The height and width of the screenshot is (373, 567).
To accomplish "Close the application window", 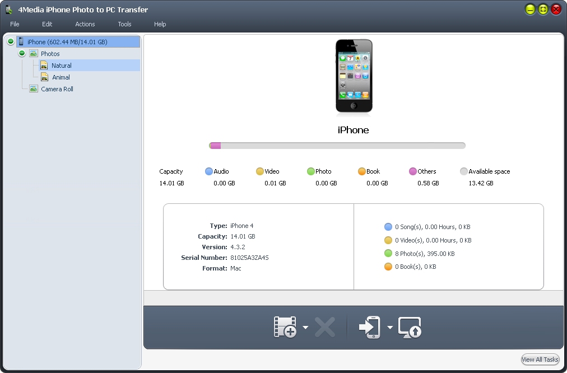I will [556, 10].
